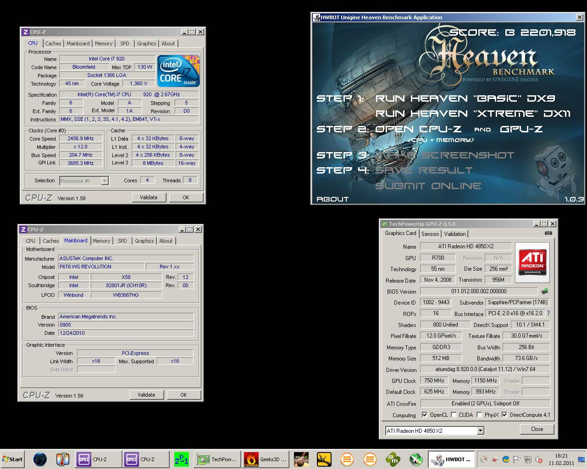This screenshot has width=587, height=469.
Task: Open CPU tab in the lower CPU-Z window
Action: pos(31,241)
